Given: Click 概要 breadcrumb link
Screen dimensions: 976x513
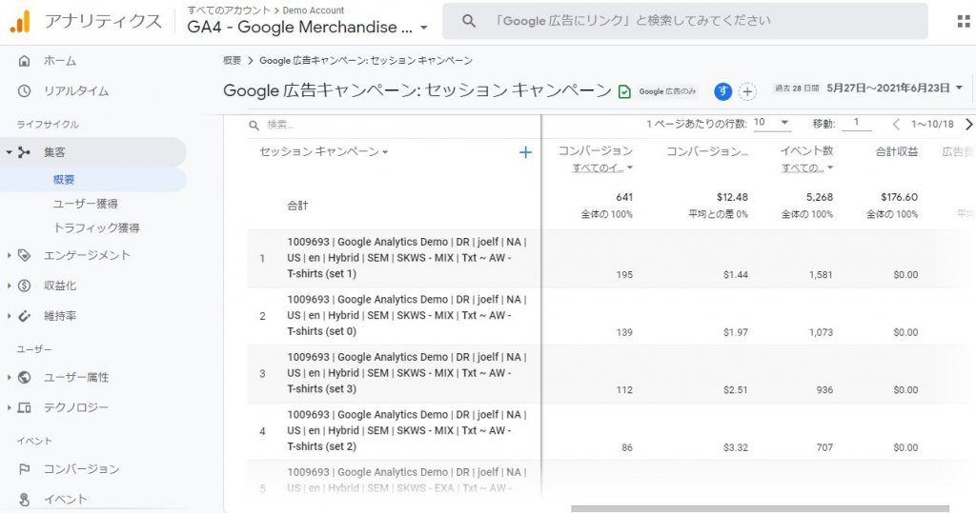Looking at the screenshot, I should (x=233, y=60).
